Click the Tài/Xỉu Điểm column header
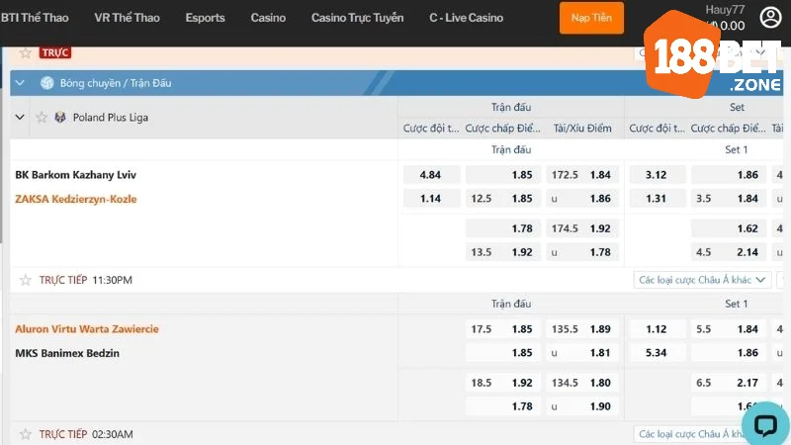The width and height of the screenshot is (791, 445). tap(582, 129)
